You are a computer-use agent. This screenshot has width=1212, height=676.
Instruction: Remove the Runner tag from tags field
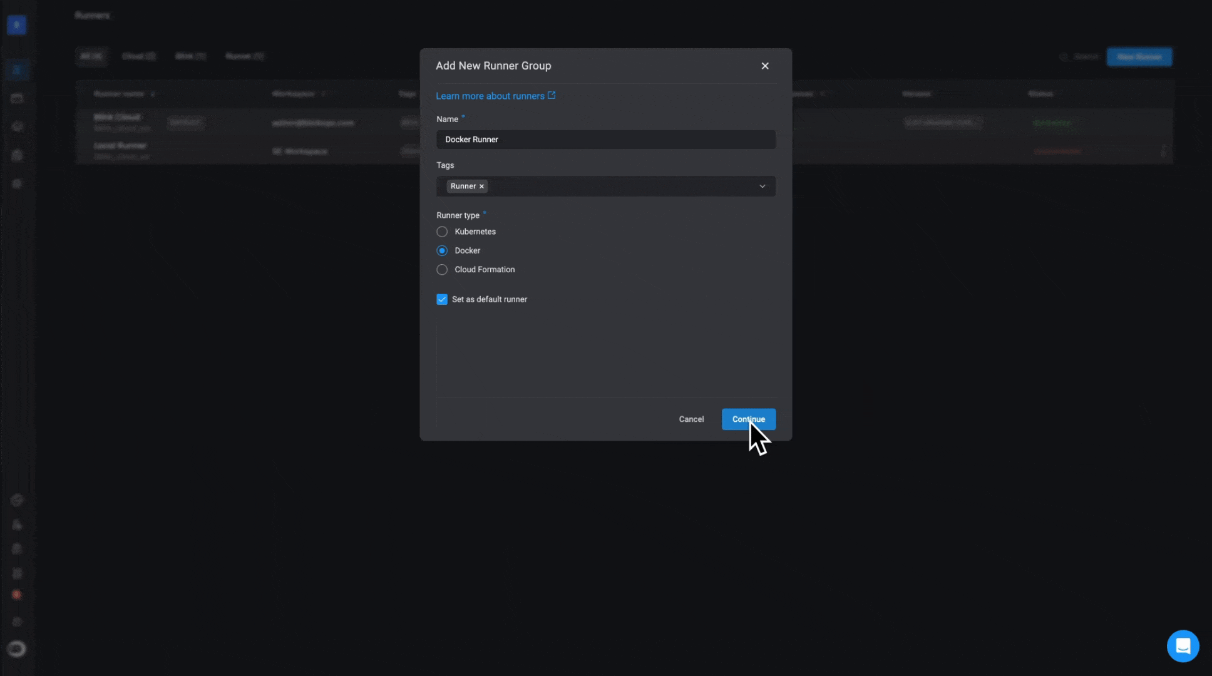482,186
